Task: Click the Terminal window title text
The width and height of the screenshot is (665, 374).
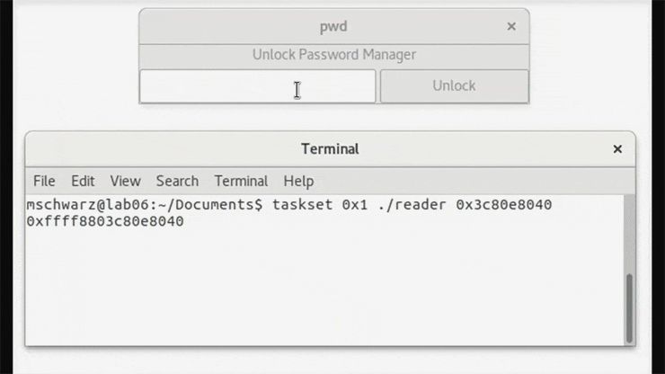Action: 330,149
